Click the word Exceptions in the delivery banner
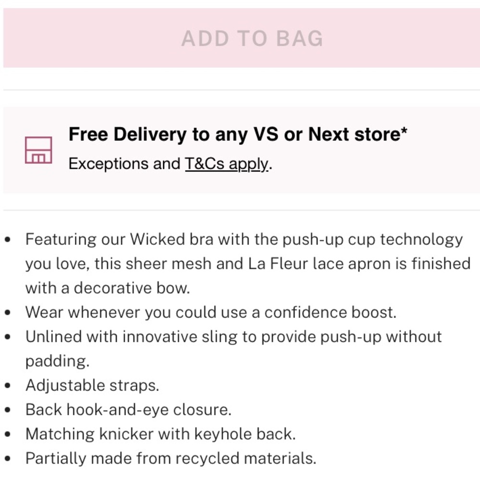480x480 pixels. click(x=109, y=164)
